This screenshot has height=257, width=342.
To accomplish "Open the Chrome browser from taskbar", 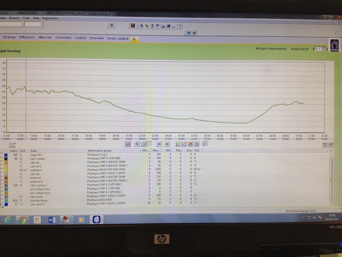I will 22,220.
